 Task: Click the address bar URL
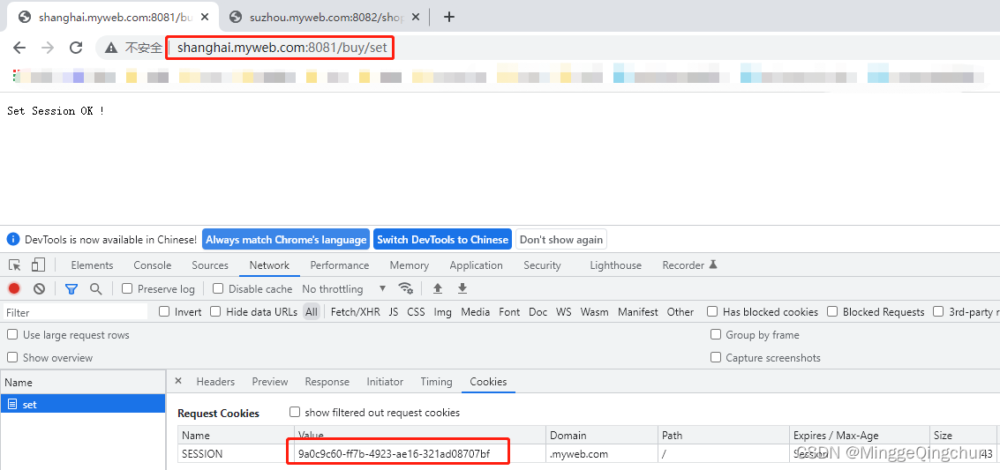tap(282, 48)
